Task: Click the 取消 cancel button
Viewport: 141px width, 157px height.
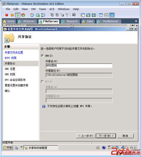Action: click(125, 136)
